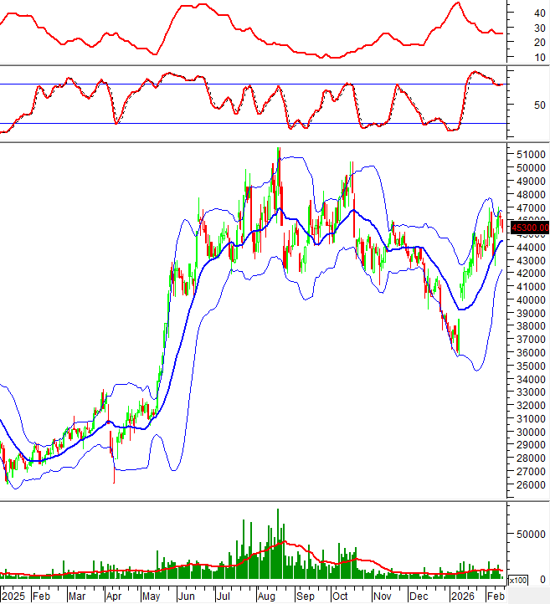
Task: Select the Aug label on the time axis
Action: point(267,596)
